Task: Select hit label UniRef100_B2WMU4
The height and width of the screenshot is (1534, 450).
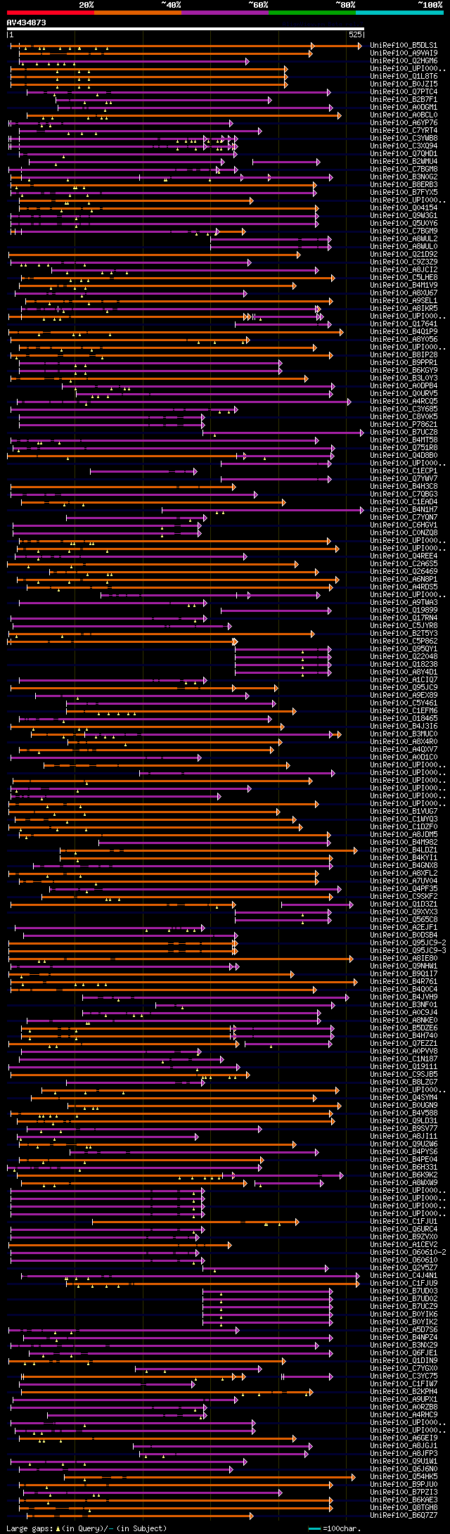Action: point(404,162)
